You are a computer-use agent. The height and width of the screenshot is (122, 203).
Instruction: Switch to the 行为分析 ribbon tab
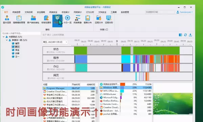click(x=90, y=12)
